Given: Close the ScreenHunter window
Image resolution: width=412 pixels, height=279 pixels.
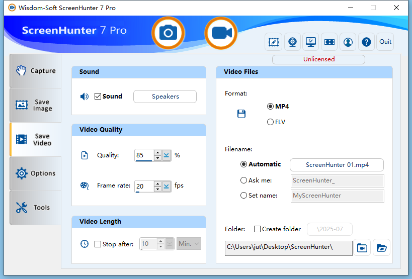Looking at the screenshot, I should (x=396, y=8).
